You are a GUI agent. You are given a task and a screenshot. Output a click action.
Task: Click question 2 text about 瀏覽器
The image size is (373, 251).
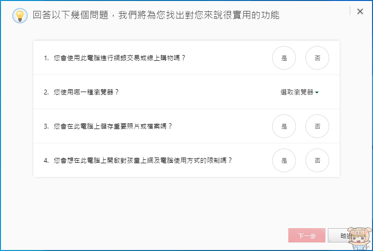(x=86, y=92)
